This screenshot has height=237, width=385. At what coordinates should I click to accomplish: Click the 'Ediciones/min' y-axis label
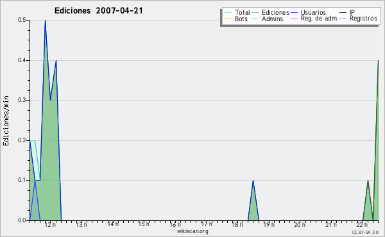click(6, 120)
